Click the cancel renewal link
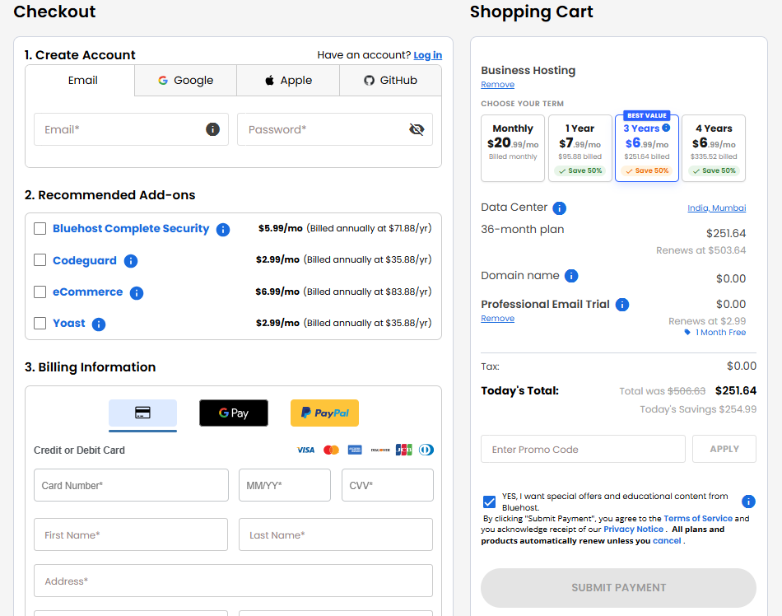782x616 pixels. (667, 541)
